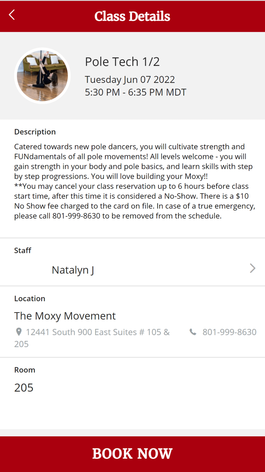The width and height of the screenshot is (265, 472).
Task: Select staff member Natalyn J
Action: (x=73, y=270)
